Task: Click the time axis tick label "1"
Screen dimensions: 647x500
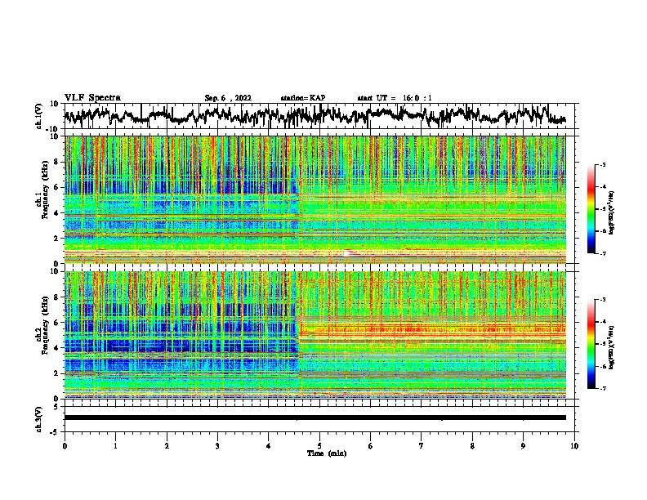Action: tap(115, 446)
